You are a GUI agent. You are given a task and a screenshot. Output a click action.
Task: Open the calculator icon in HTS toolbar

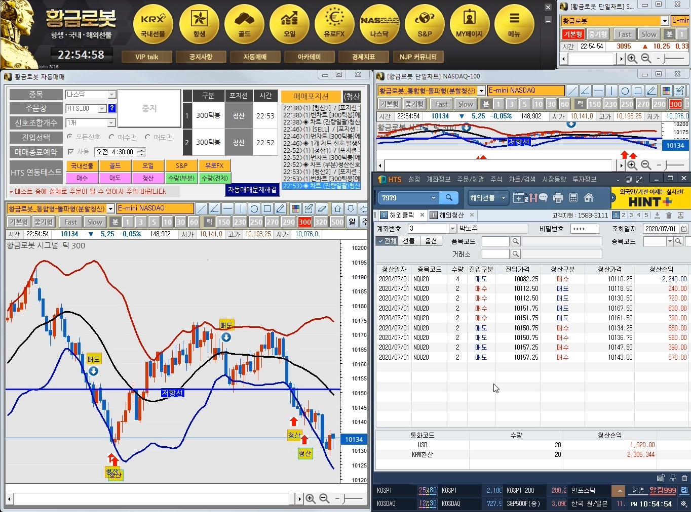pos(573,198)
